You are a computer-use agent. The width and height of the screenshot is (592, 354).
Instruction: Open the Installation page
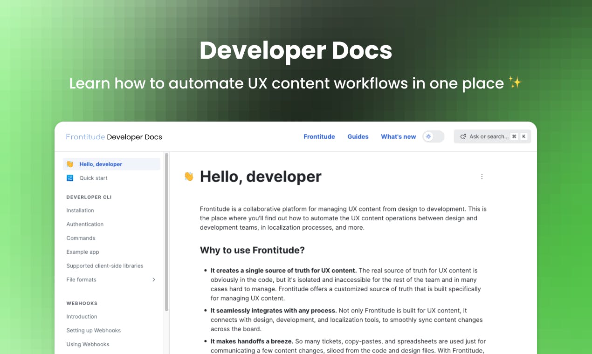tap(80, 211)
